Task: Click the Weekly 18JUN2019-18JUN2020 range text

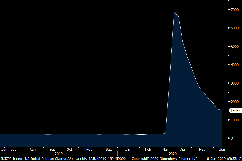Action: click(101, 159)
